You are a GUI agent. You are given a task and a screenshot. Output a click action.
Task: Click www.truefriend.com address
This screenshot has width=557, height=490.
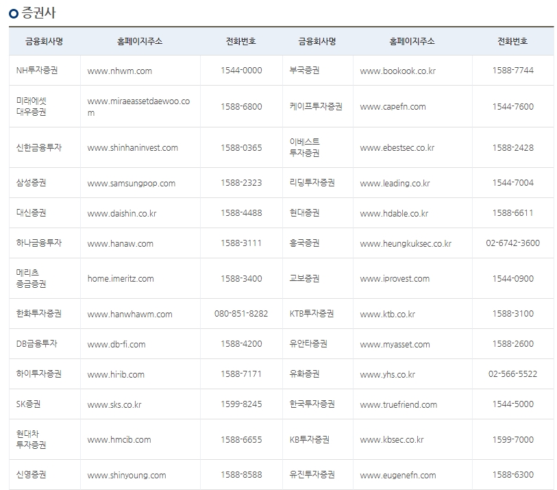[399, 405]
